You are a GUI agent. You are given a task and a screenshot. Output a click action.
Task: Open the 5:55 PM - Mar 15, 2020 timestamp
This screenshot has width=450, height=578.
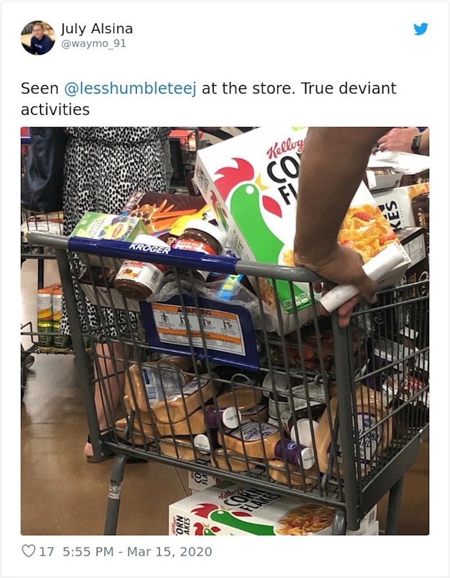pos(137,552)
